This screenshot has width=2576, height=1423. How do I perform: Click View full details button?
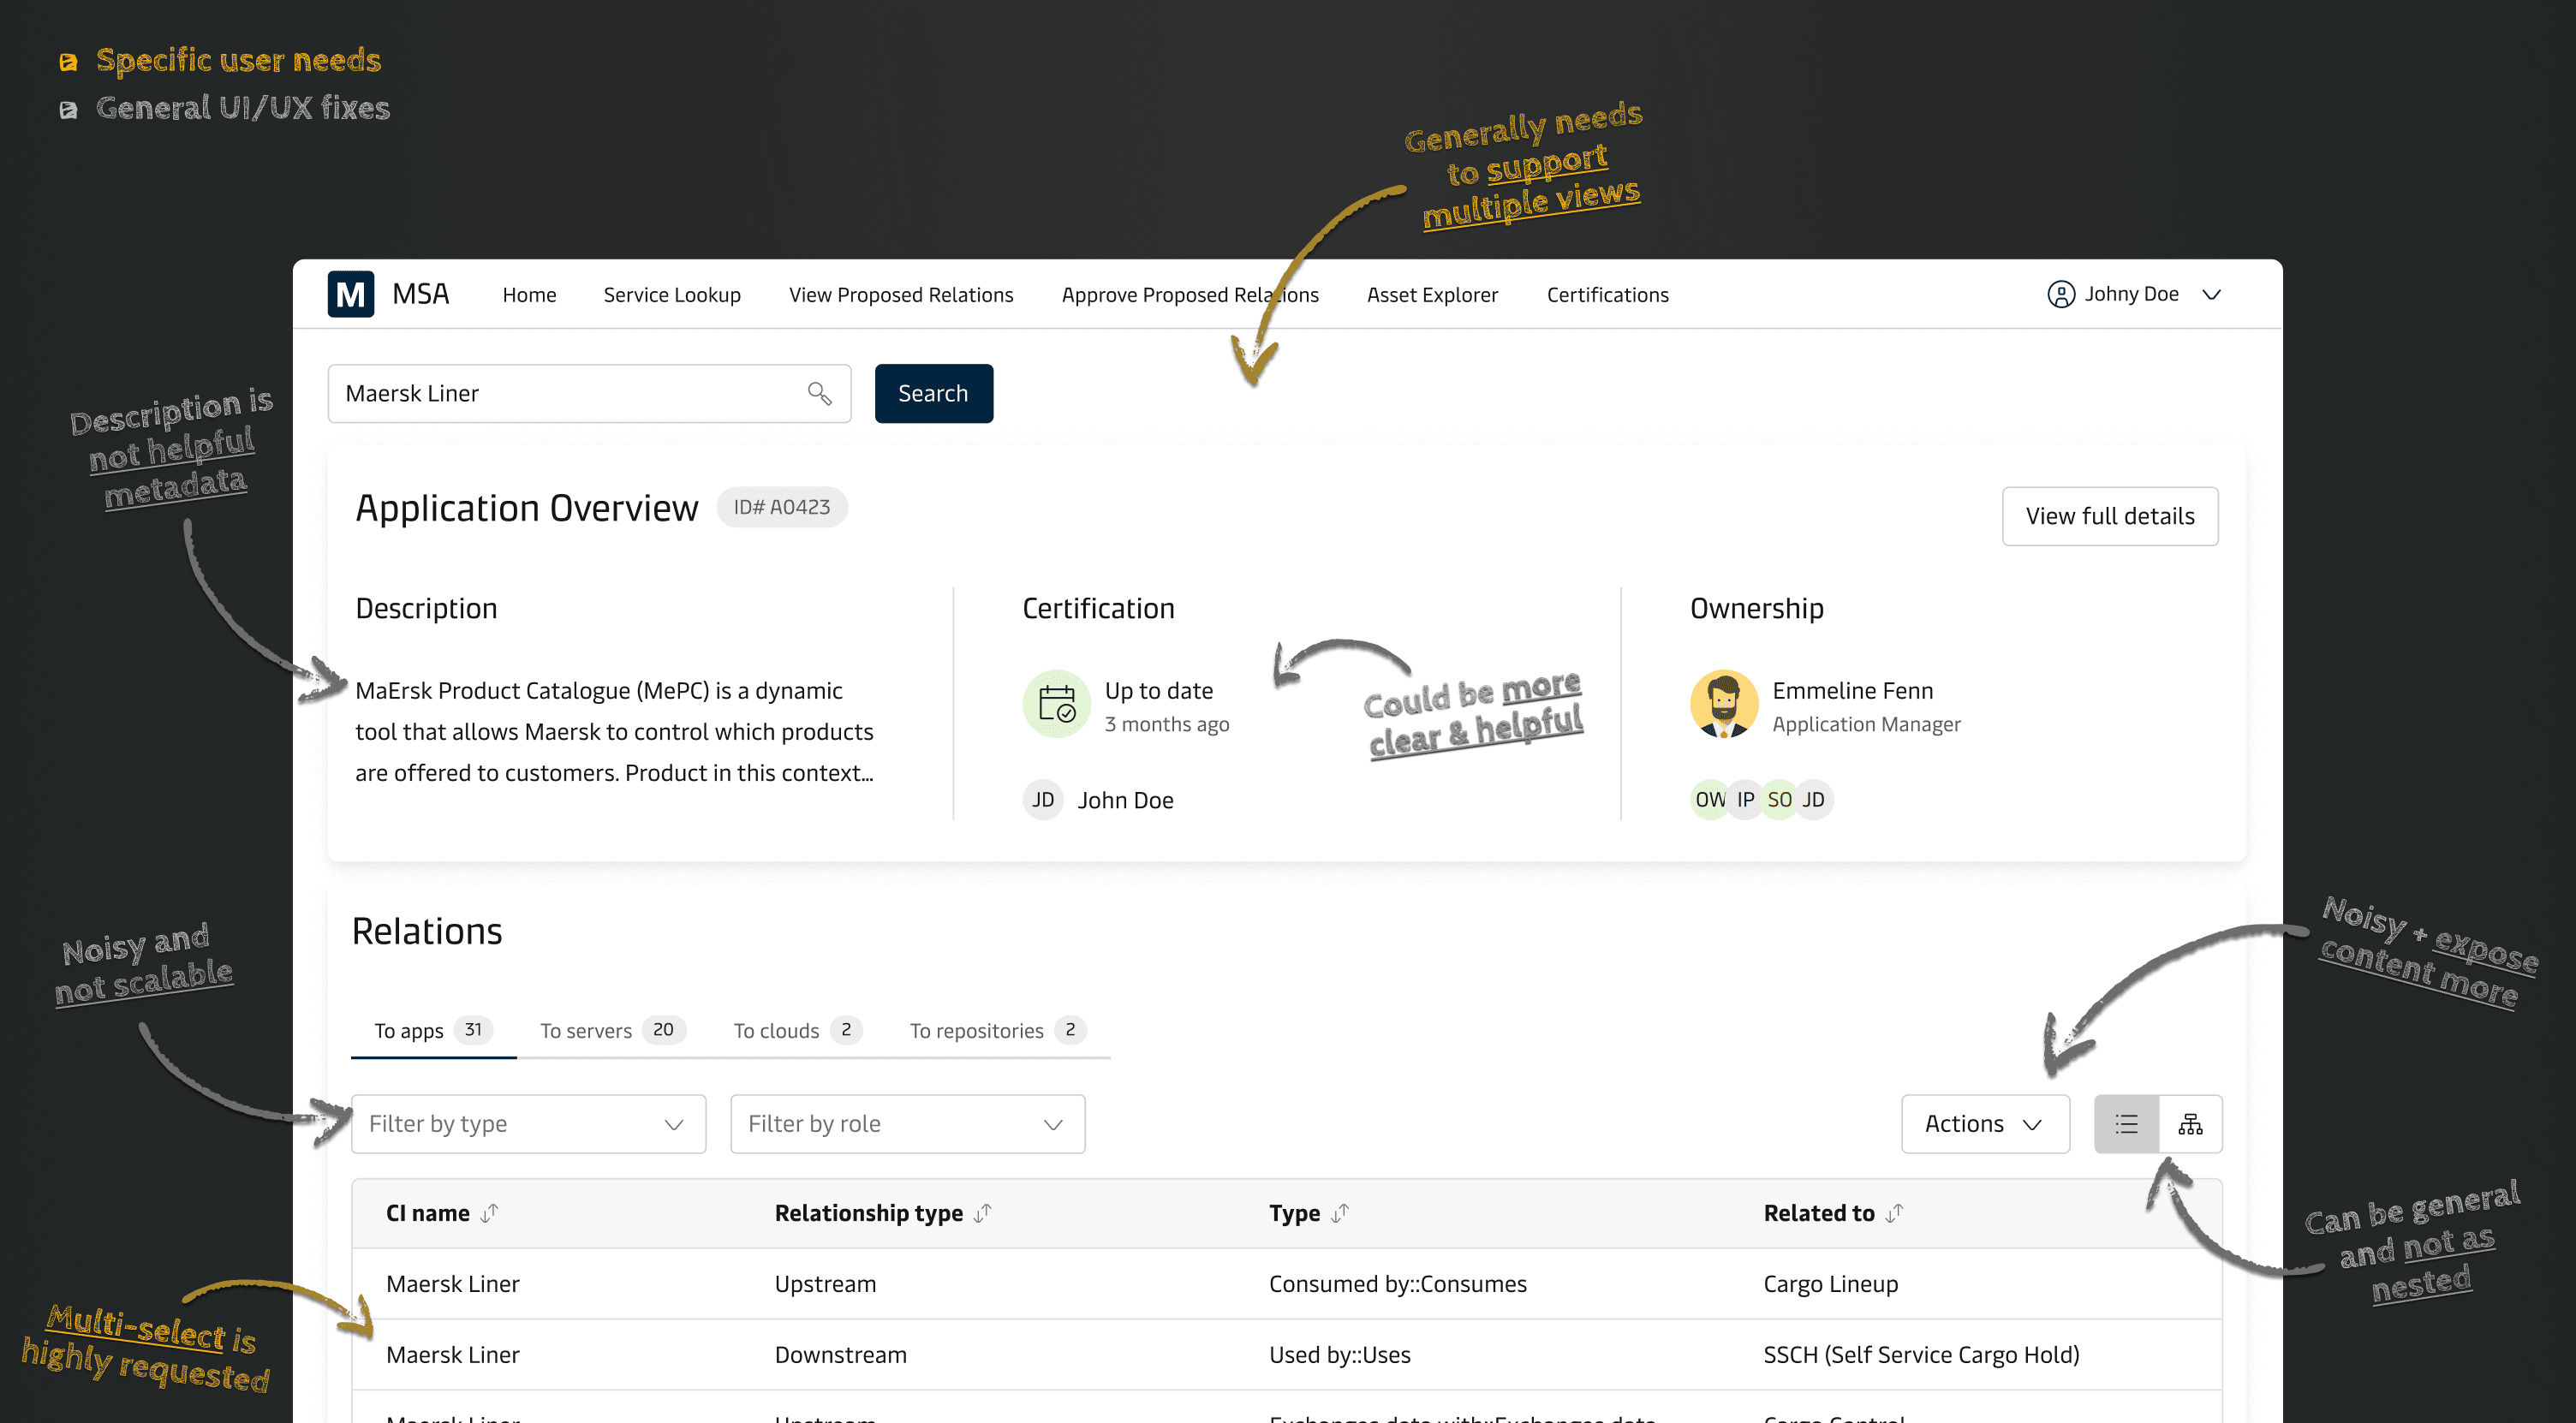[x=2109, y=516]
